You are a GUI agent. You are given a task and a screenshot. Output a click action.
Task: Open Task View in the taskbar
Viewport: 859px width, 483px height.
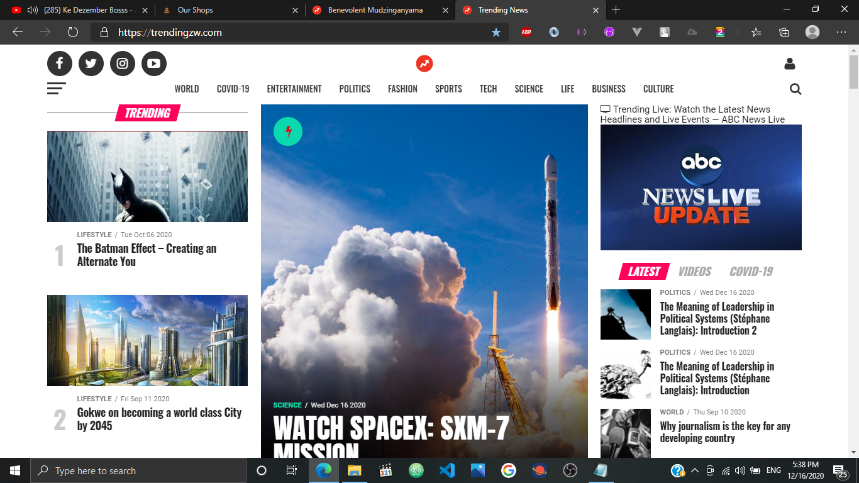click(292, 470)
